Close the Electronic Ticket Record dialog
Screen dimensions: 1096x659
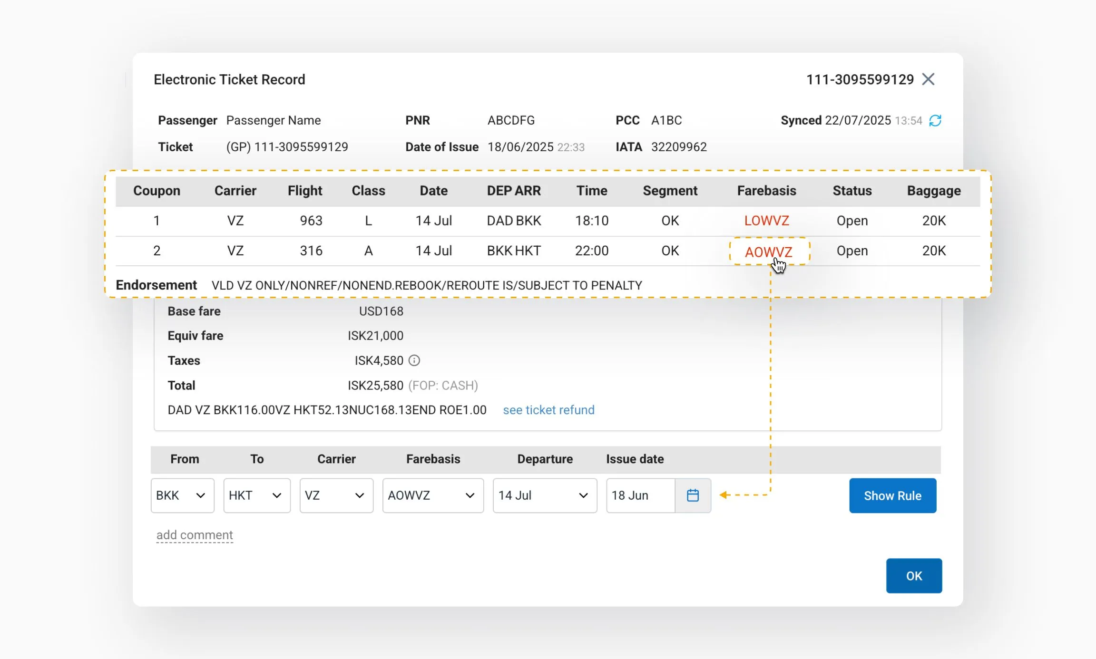pyautogui.click(x=928, y=79)
